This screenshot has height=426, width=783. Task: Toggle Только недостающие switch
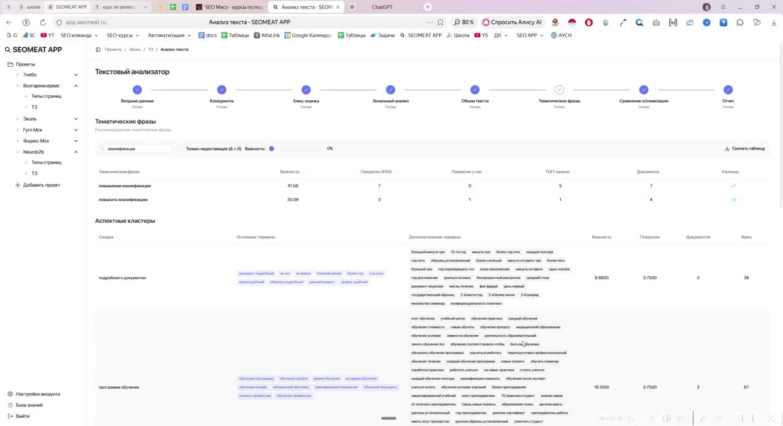(x=181, y=149)
